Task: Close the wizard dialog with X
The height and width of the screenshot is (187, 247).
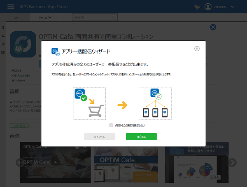Action: pos(197,49)
